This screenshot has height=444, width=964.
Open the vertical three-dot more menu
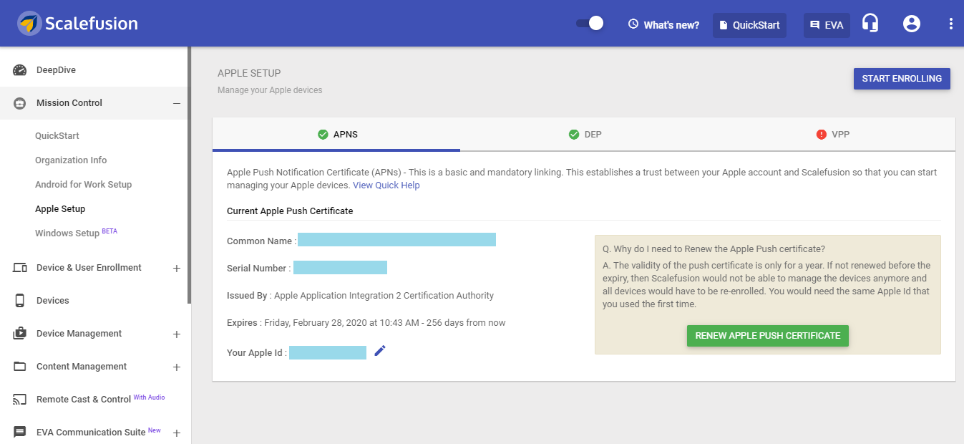point(950,24)
